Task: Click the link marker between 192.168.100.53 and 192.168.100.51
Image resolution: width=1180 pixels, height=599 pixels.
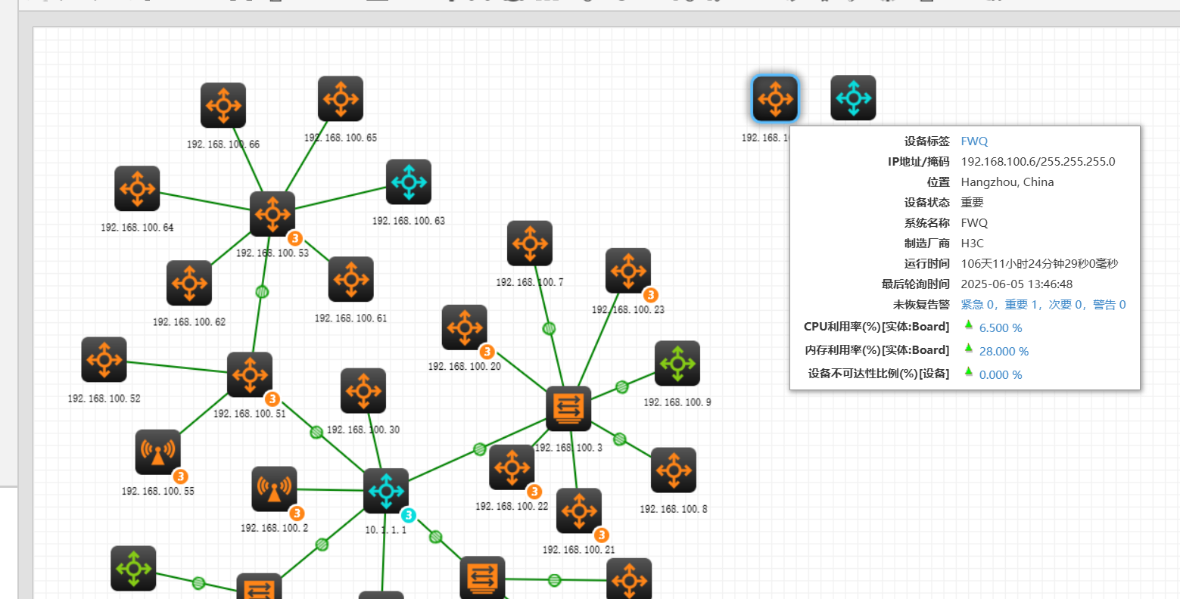Action: [x=262, y=292]
